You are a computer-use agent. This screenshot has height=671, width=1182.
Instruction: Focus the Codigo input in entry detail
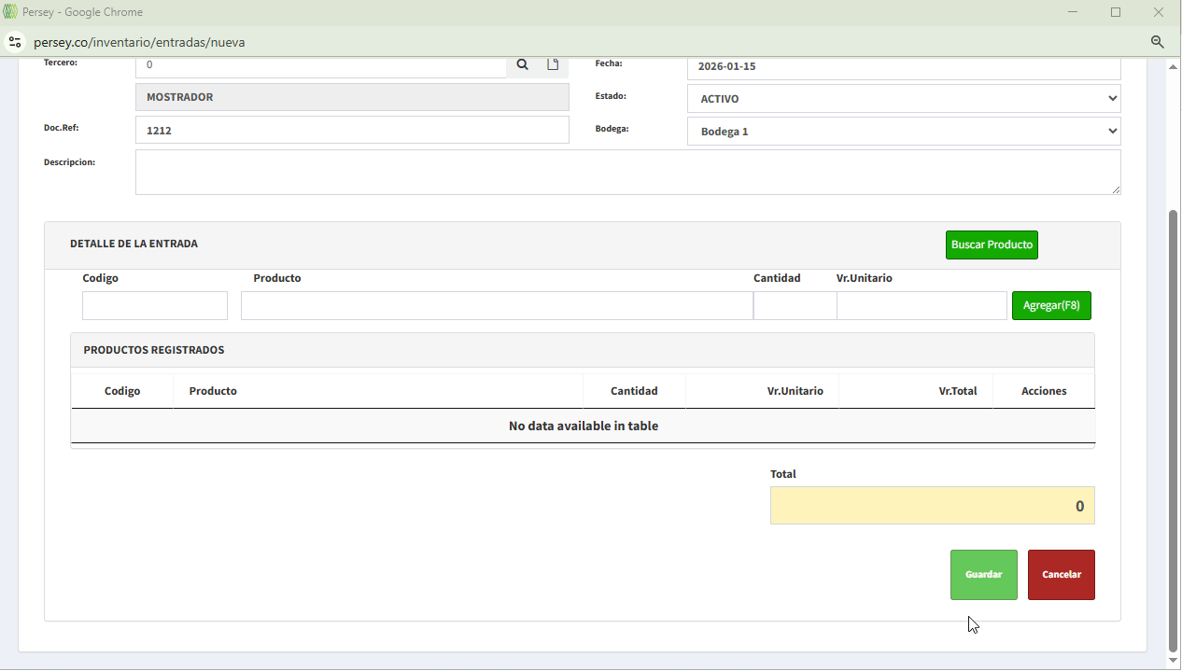click(x=155, y=306)
